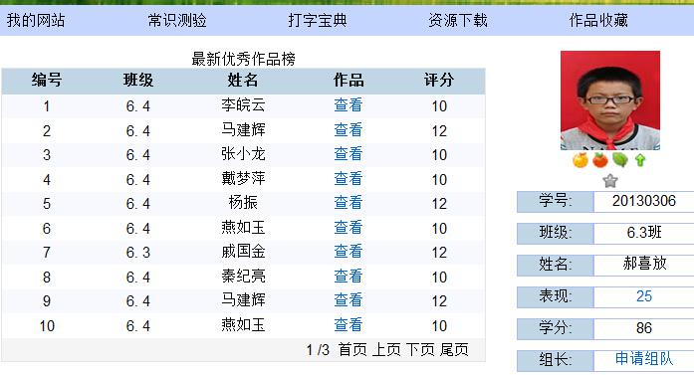Click the 最新优秀作品榜 title
This screenshot has width=694, height=375.
243,59
